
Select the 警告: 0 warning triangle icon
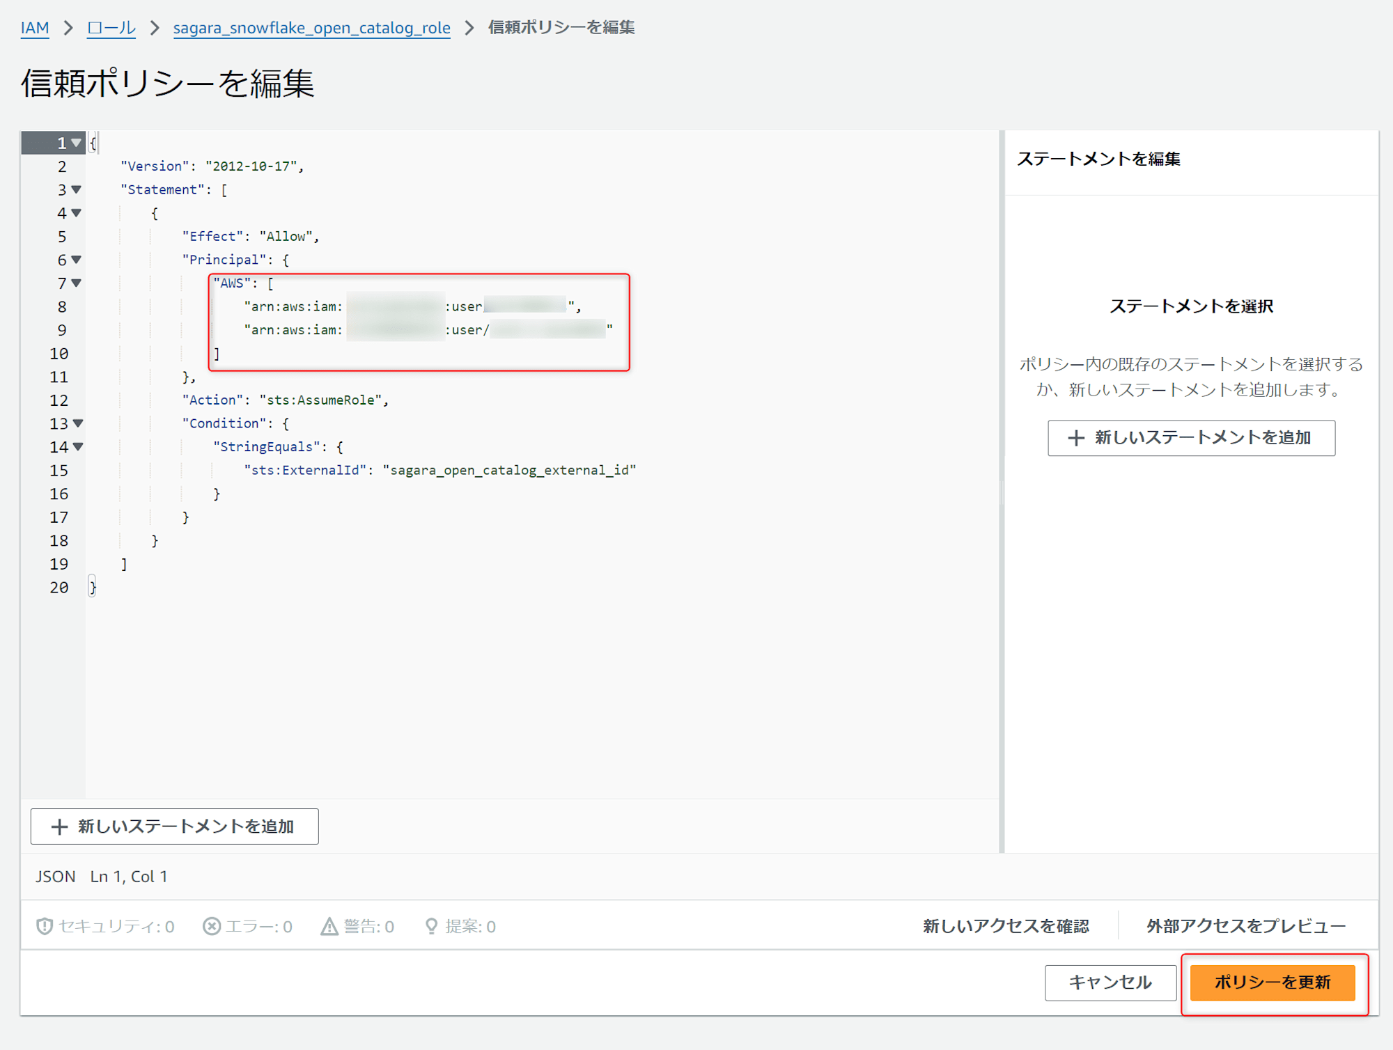329,926
